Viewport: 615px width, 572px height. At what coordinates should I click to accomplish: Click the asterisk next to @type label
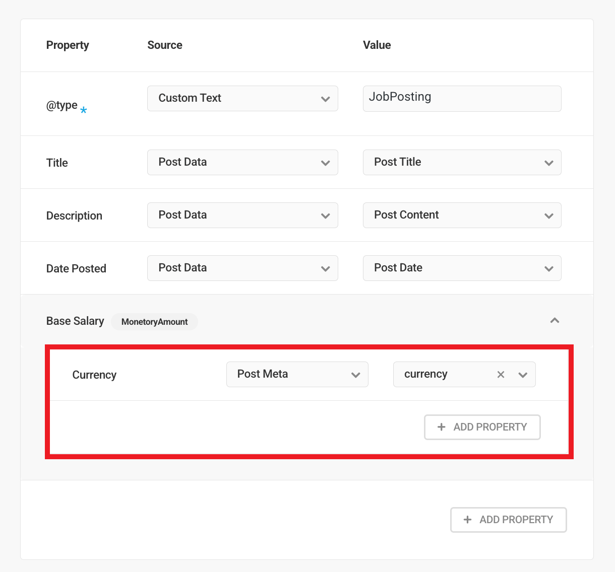click(x=84, y=109)
